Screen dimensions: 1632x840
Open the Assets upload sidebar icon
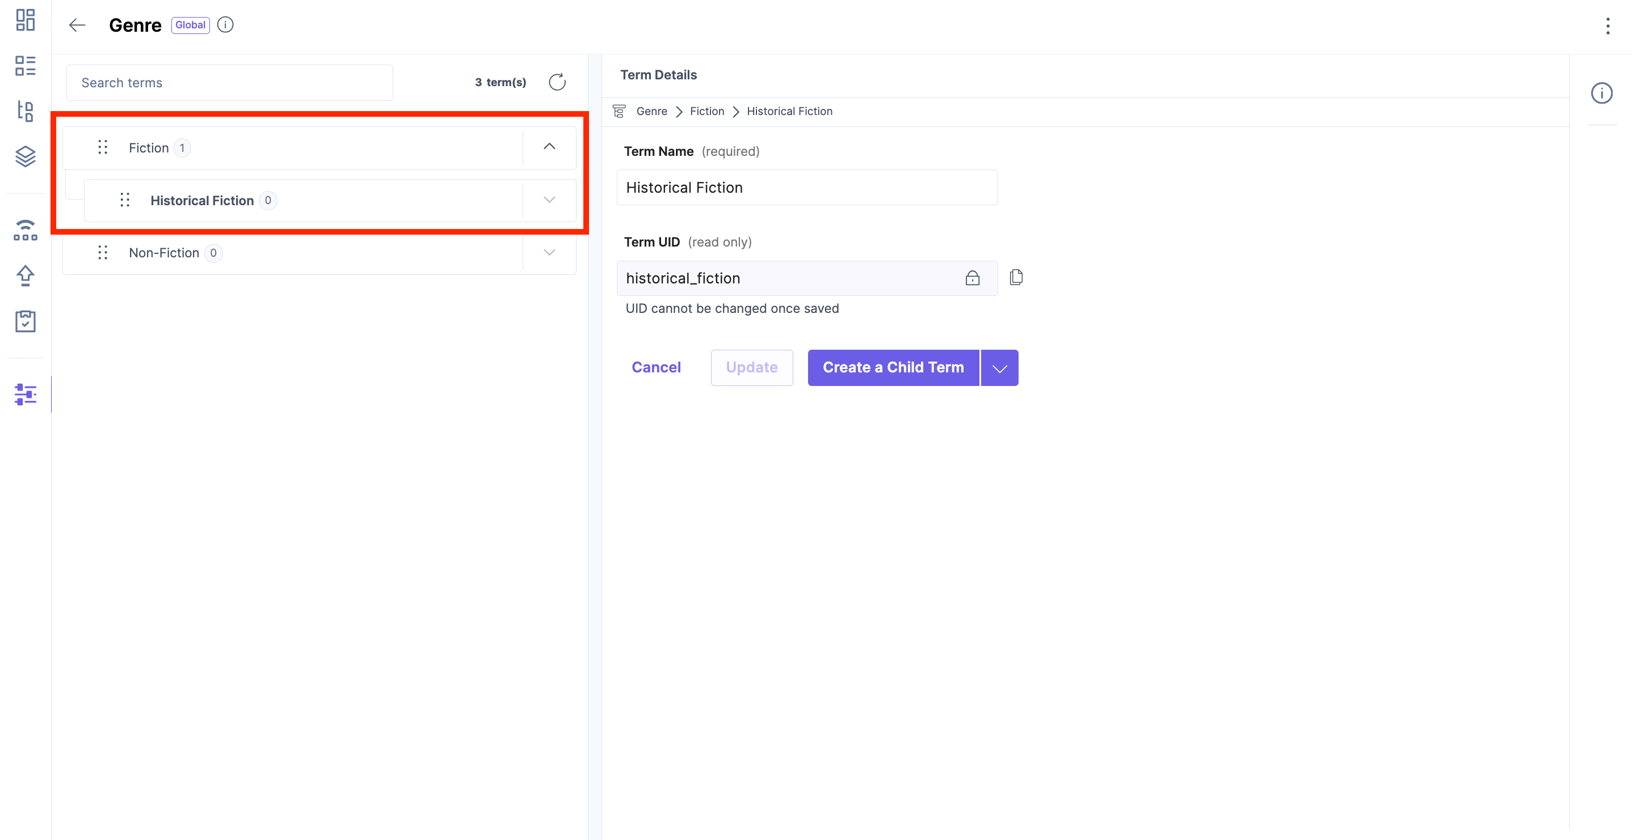(26, 275)
